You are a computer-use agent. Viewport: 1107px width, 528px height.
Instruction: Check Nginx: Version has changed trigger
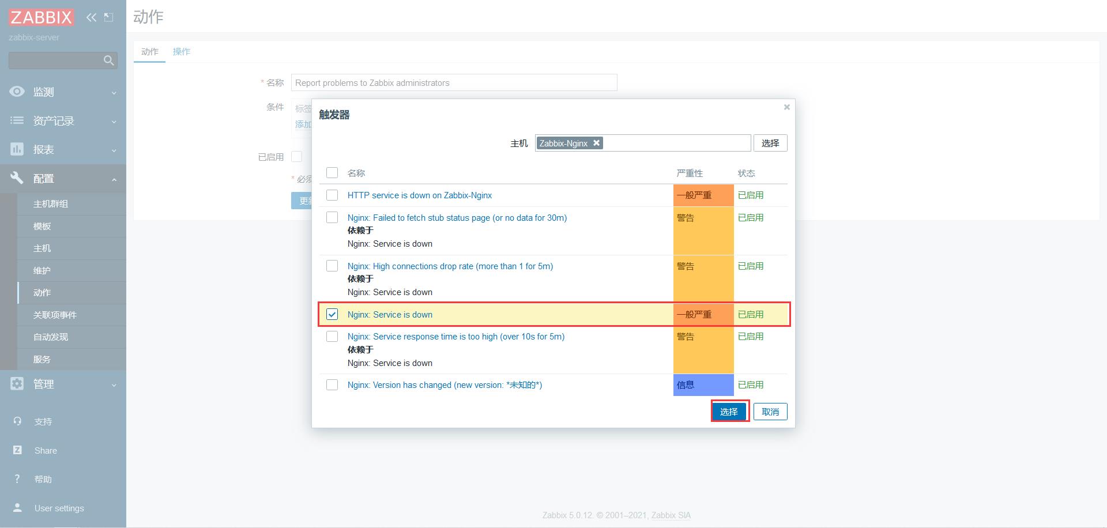click(x=332, y=385)
